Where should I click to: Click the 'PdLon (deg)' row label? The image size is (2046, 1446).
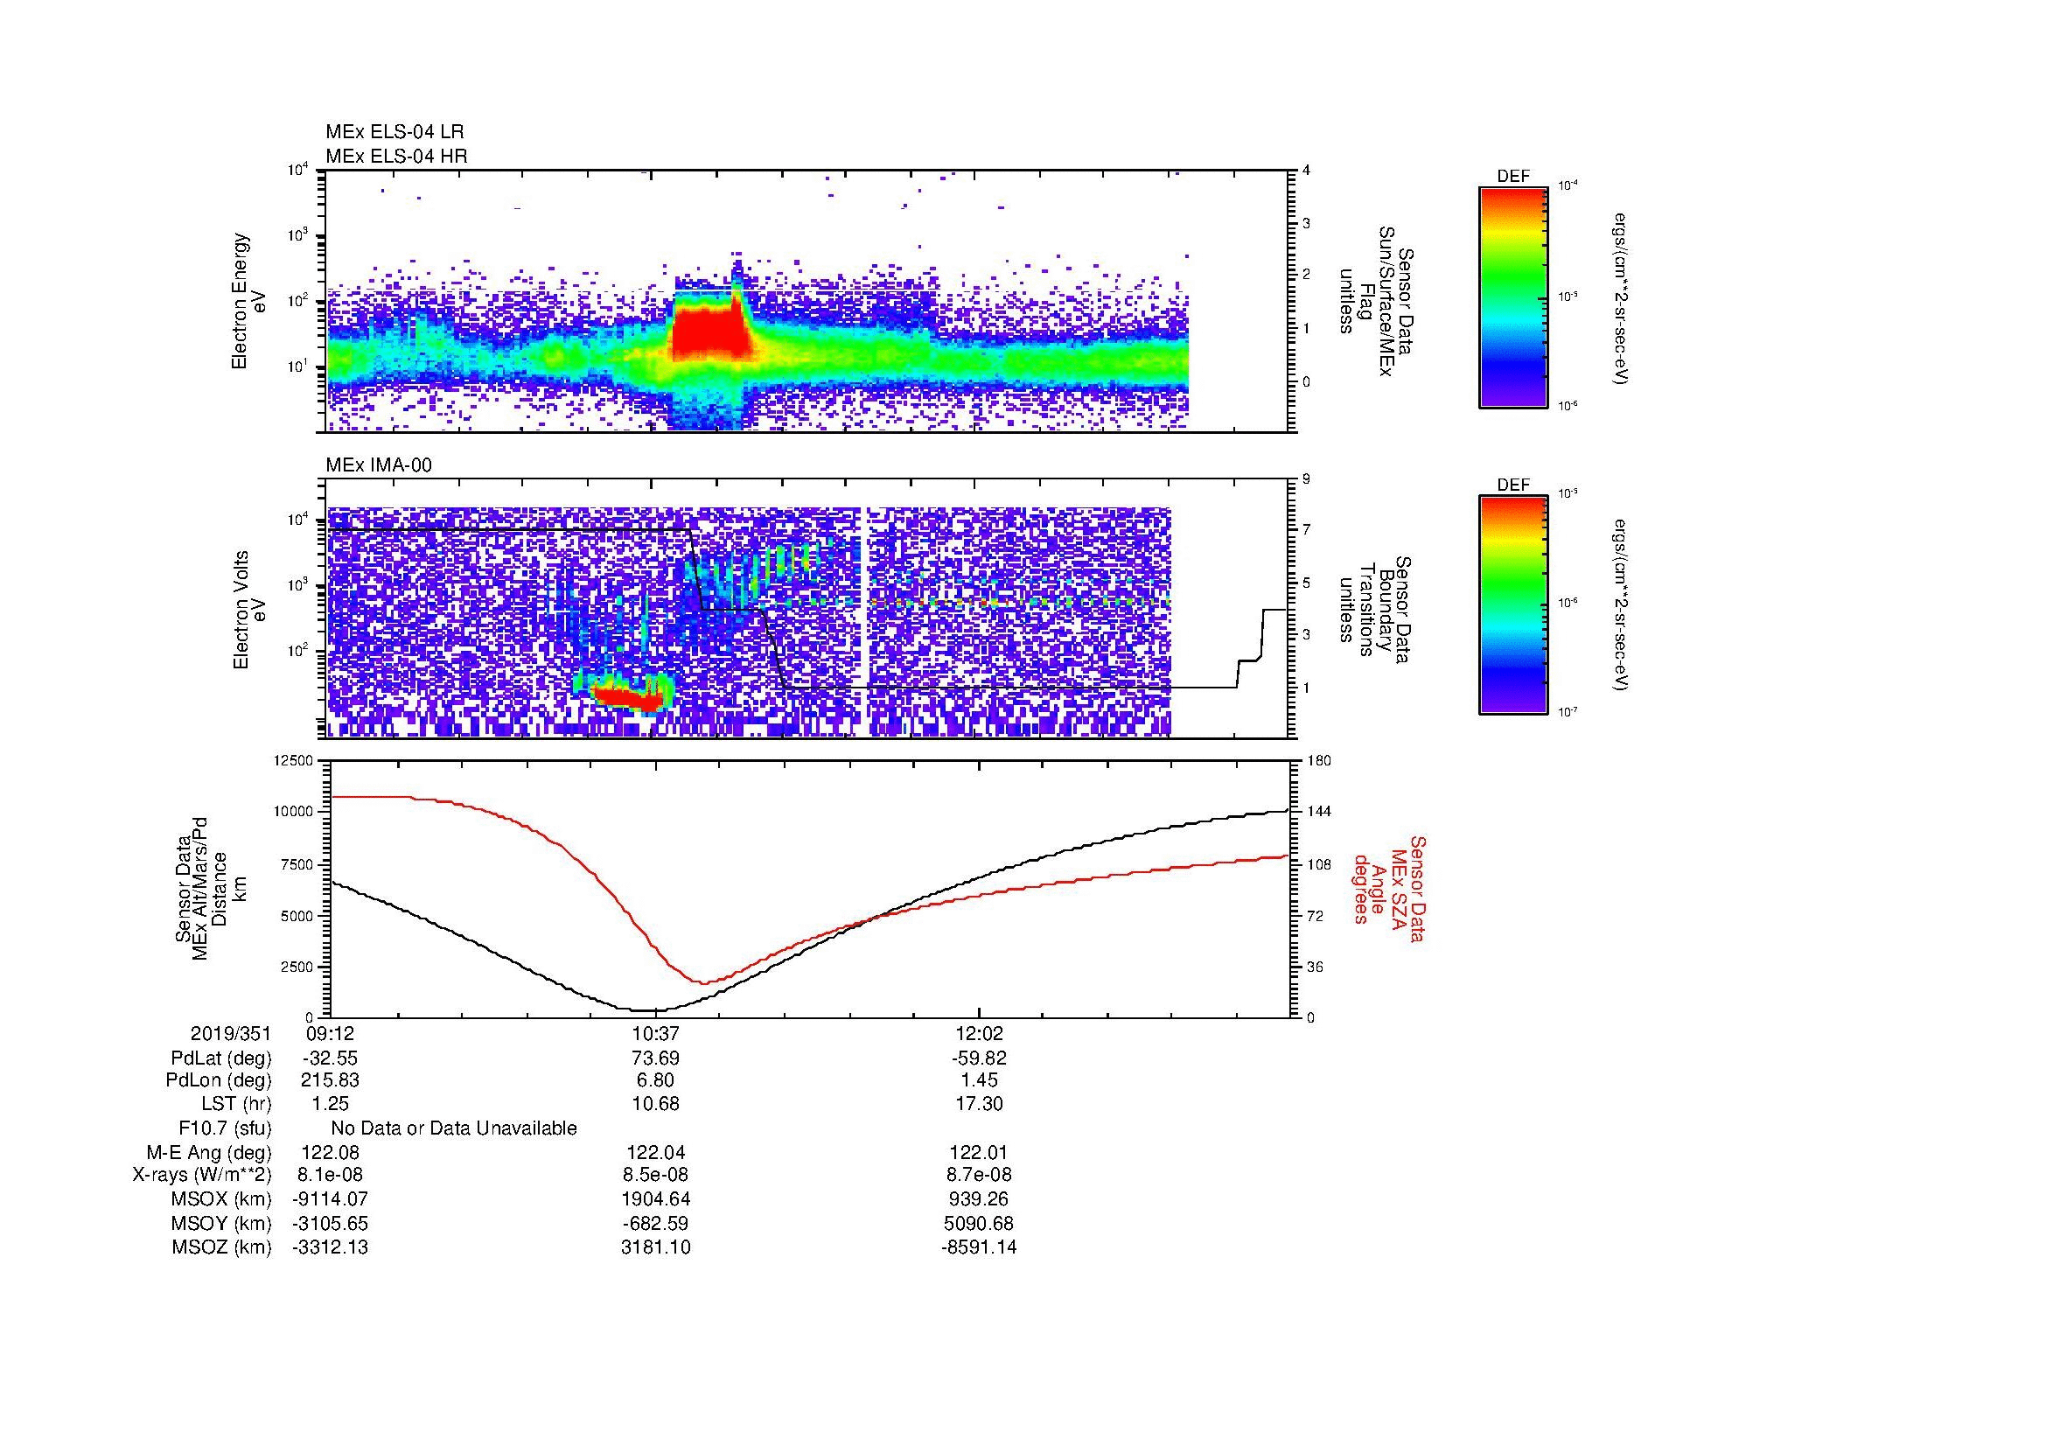pyautogui.click(x=220, y=1079)
